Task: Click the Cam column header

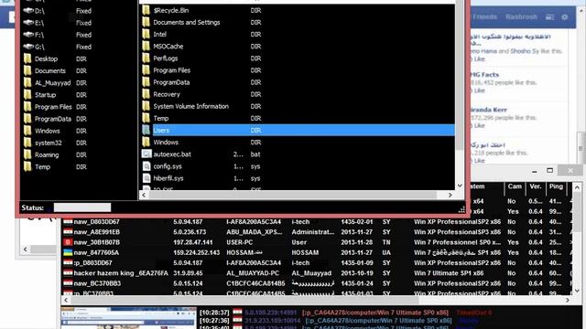Action: click(515, 186)
